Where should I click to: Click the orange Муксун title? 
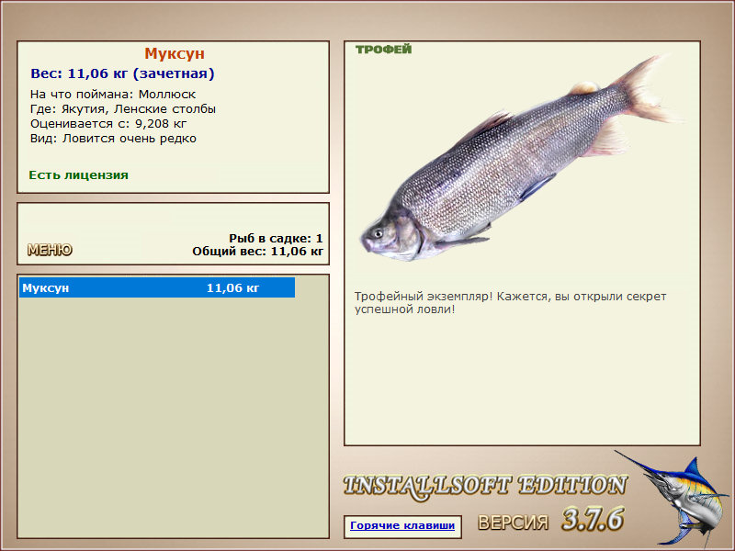click(175, 53)
